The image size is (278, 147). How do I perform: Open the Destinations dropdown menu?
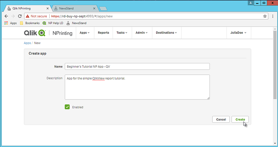click(166, 33)
